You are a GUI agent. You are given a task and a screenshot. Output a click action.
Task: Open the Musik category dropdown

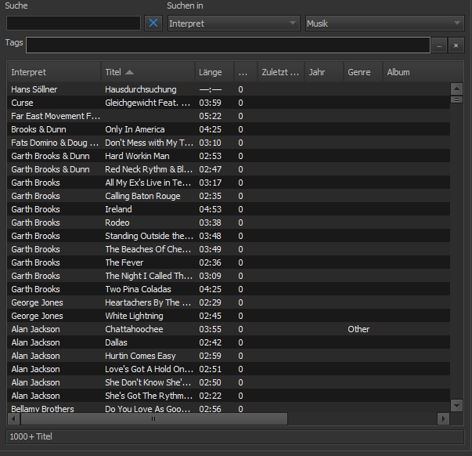384,24
